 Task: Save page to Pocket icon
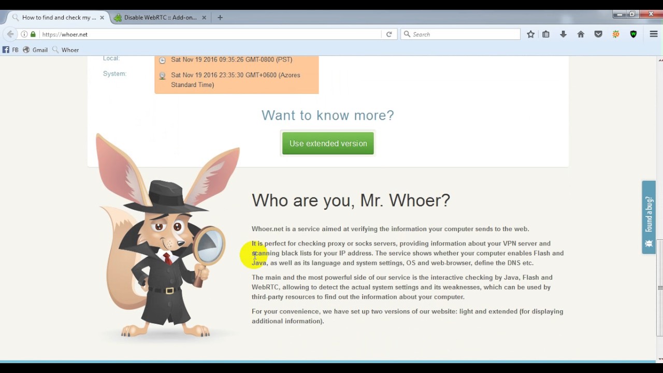pos(598,34)
